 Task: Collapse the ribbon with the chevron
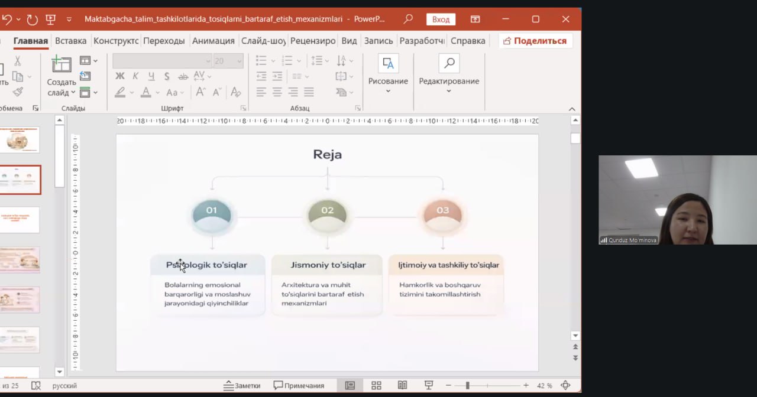572,109
